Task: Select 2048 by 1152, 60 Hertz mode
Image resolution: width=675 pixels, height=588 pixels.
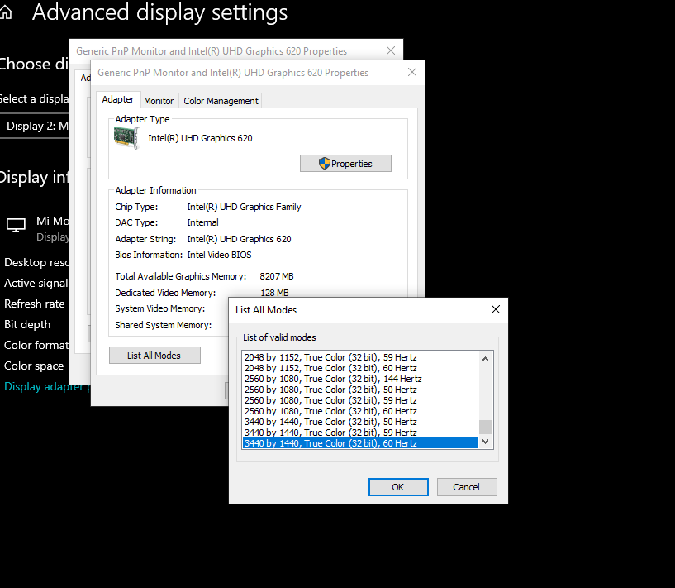Action: pos(361,368)
